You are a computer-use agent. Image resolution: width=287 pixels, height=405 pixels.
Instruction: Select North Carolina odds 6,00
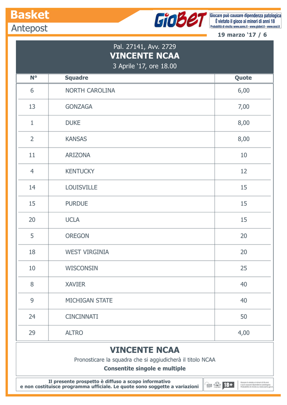click(x=243, y=91)
